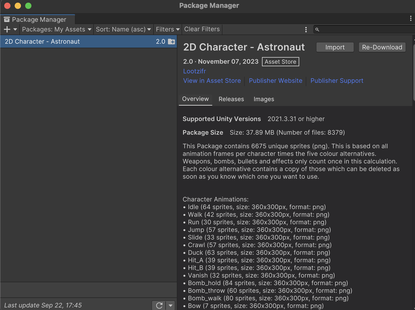Screen dimensions: 415x310
Task: Open the toolbar three-dot options menu
Action: (306, 30)
